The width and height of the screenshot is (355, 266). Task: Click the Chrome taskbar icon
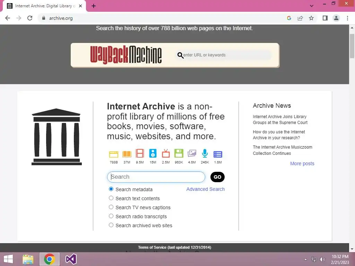(50, 259)
